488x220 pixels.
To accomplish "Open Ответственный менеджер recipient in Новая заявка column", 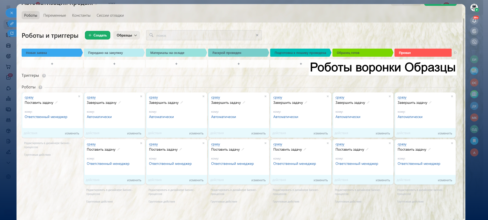I will click(46, 117).
